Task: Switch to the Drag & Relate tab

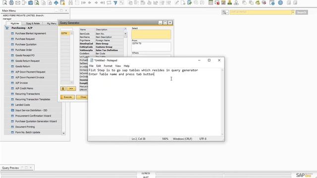Action: [33, 23]
